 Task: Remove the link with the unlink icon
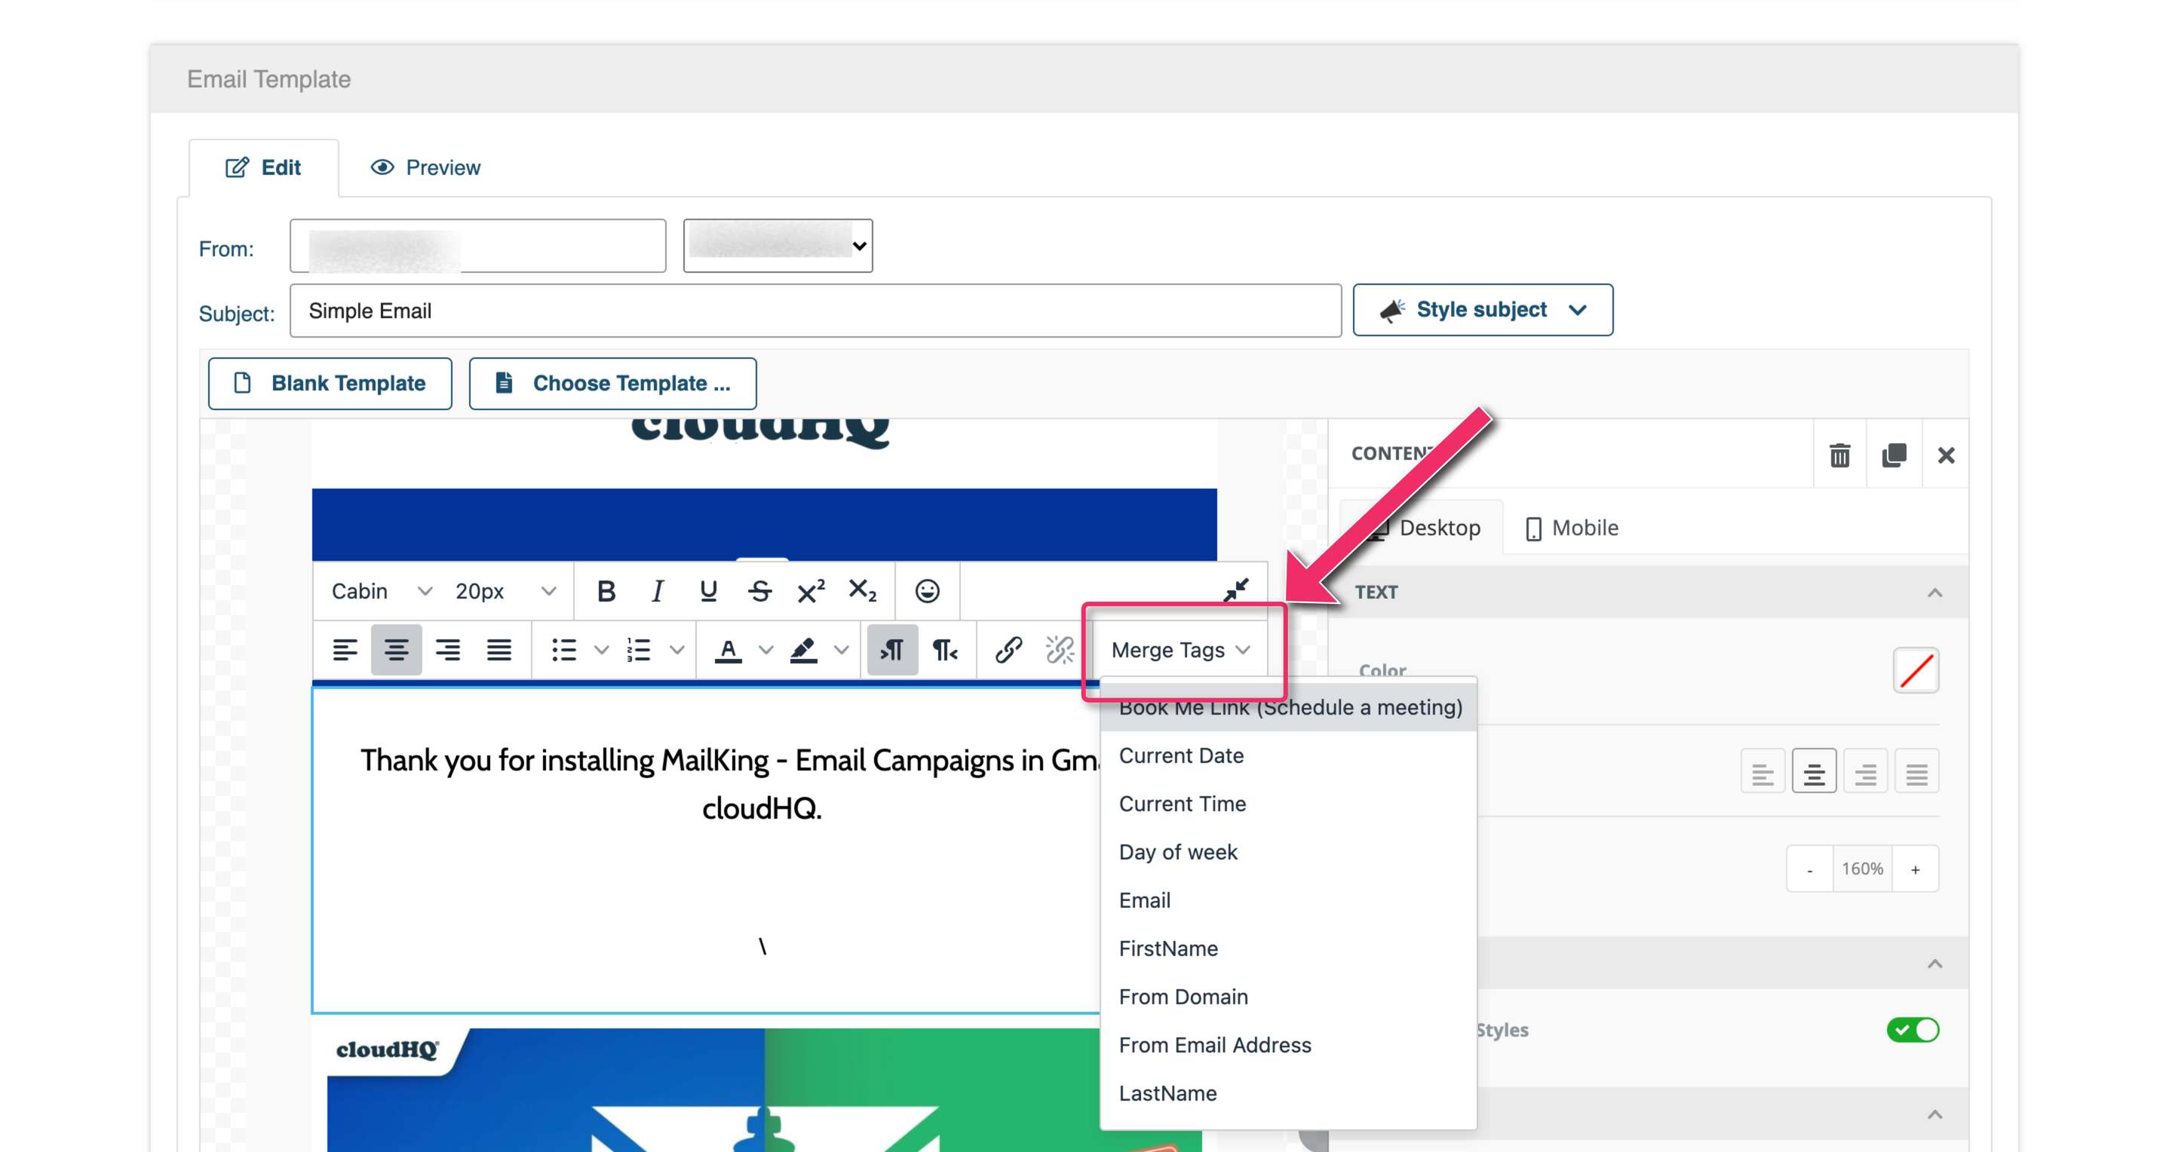pos(1060,650)
